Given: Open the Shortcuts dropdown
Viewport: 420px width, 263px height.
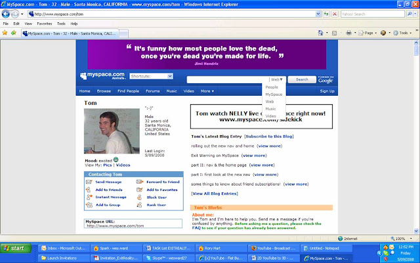Looking at the screenshot, I should point(152,76).
